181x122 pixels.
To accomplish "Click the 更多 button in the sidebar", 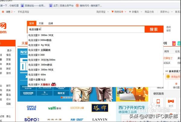I will (x=9, y=50).
